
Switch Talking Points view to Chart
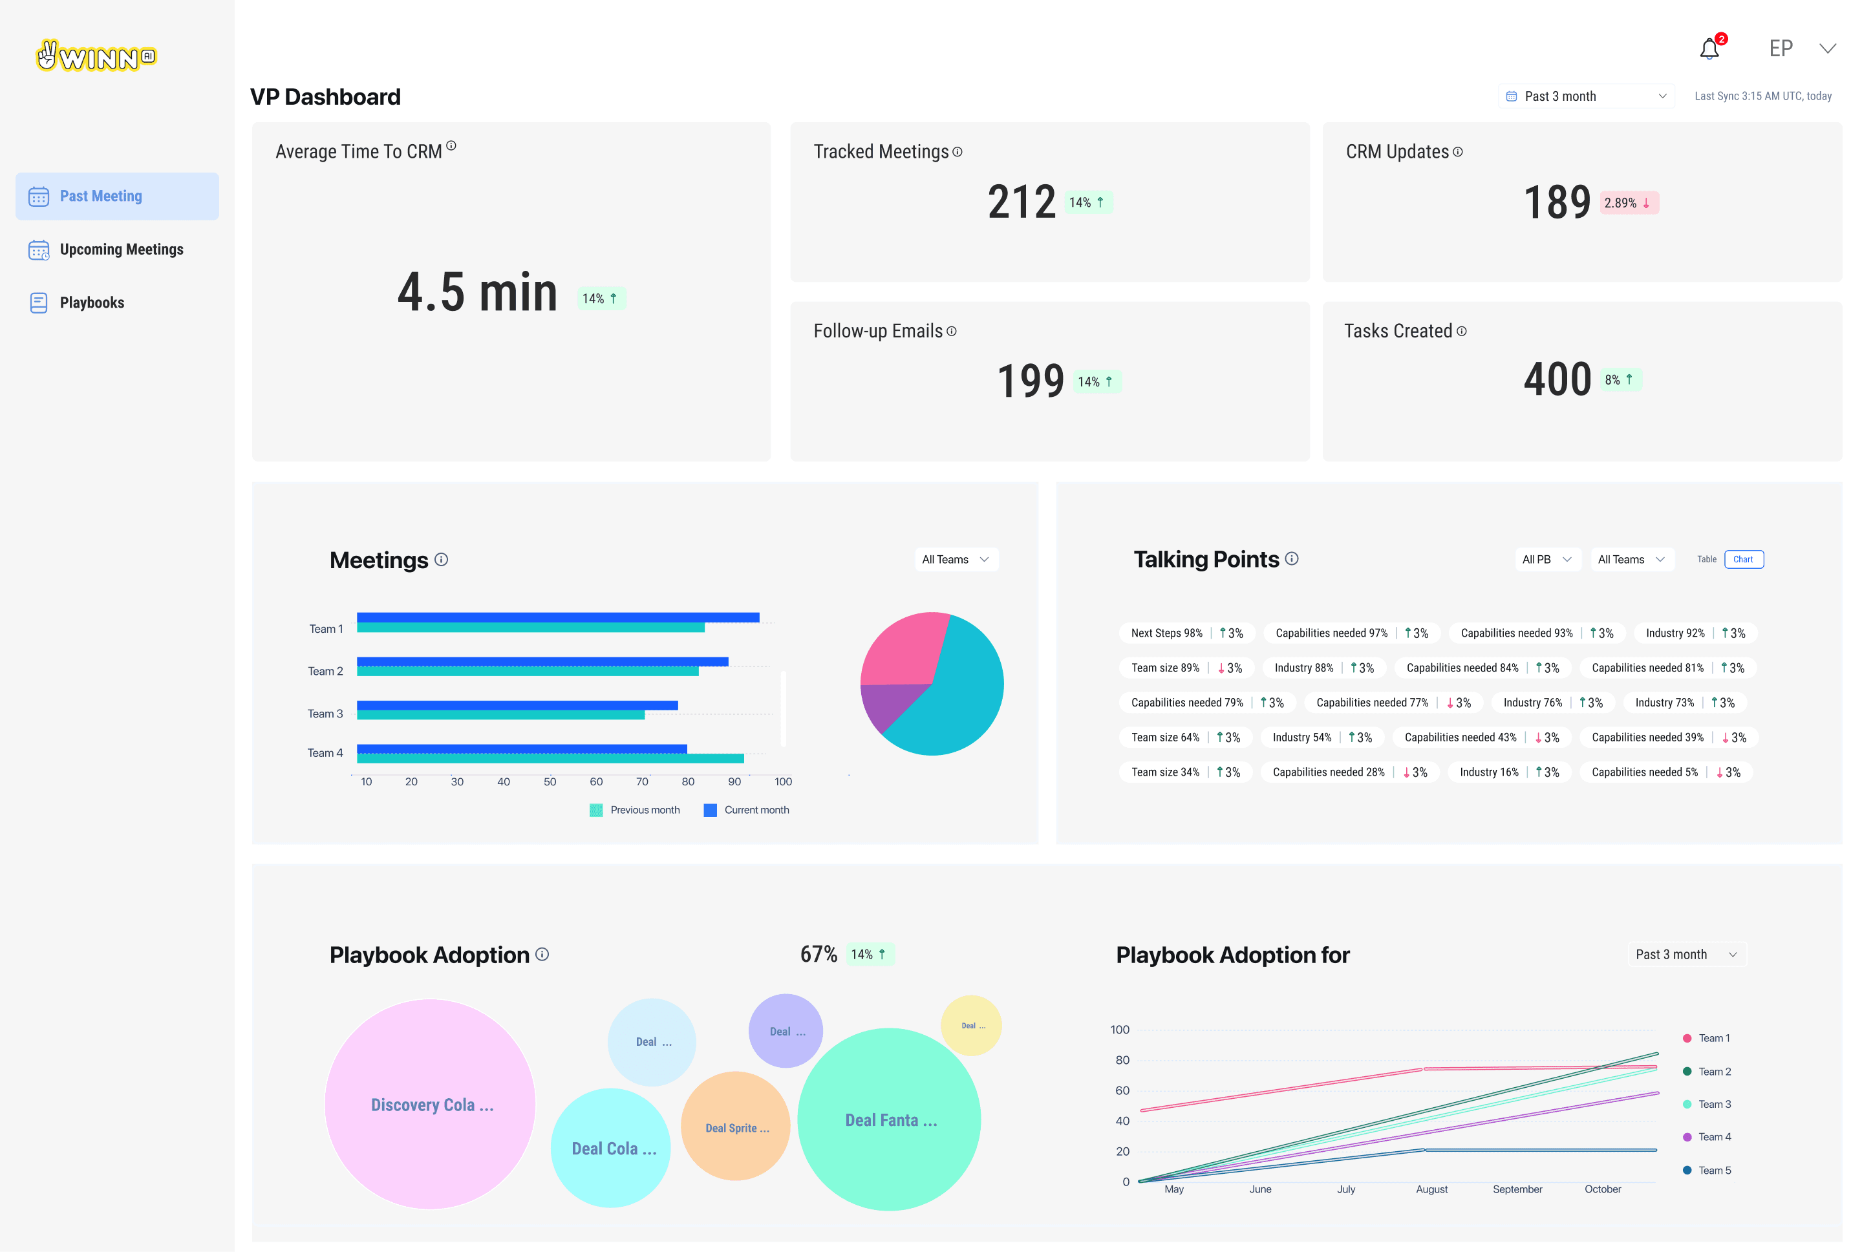click(1743, 559)
